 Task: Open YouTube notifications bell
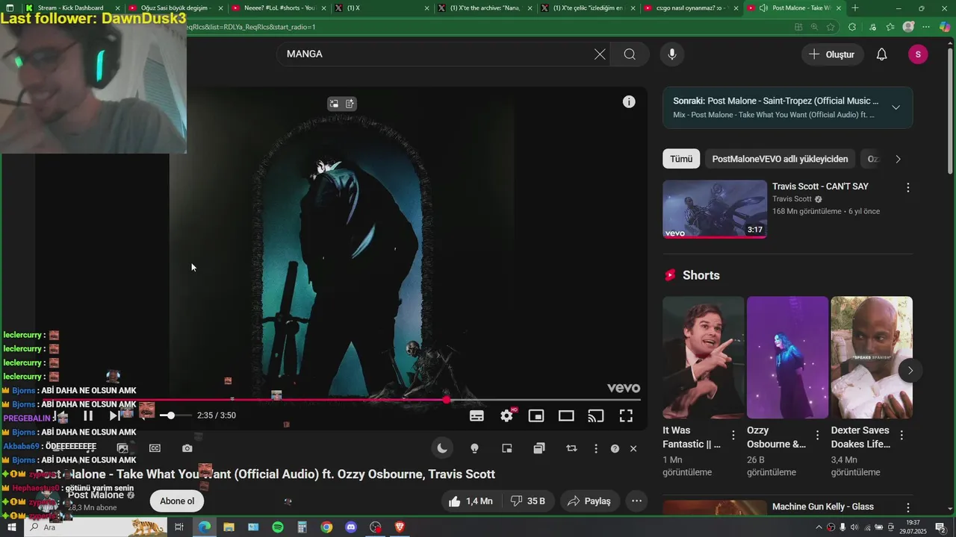881,54
